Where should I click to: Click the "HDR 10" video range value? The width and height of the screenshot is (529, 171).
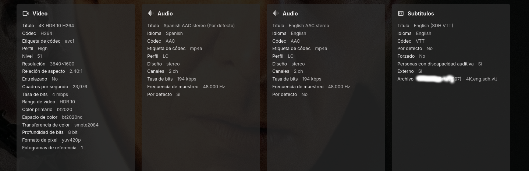(x=67, y=102)
